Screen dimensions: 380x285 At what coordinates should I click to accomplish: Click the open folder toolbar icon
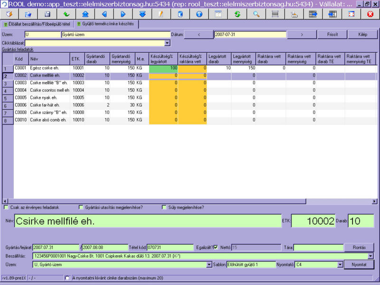pos(28,14)
